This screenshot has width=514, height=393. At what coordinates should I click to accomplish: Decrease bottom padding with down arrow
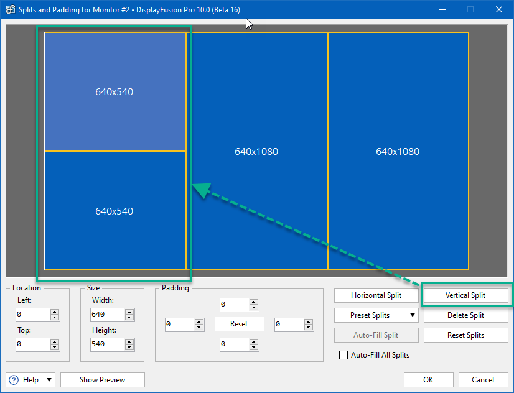(x=254, y=348)
